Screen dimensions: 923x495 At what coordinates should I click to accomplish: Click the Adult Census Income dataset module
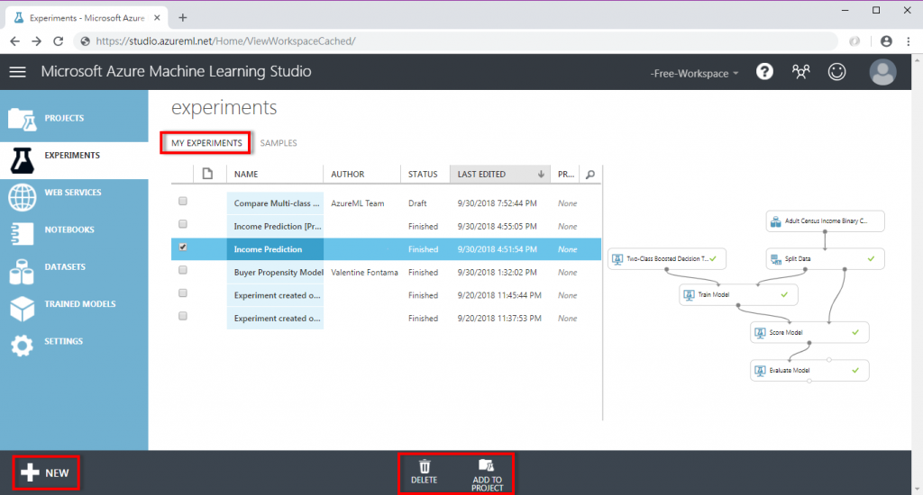pyautogui.click(x=825, y=221)
